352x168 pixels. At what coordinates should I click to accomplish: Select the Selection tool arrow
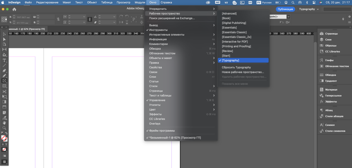point(4,34)
